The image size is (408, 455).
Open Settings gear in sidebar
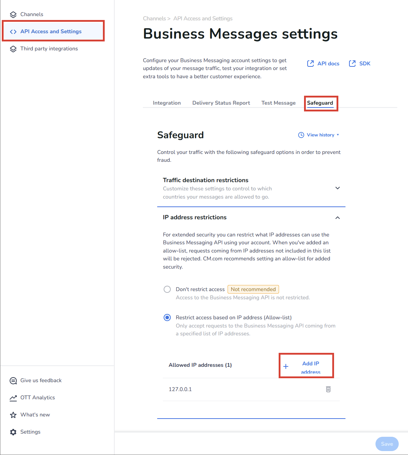tap(13, 432)
